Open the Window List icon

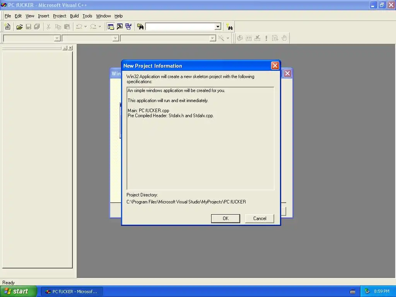[x=128, y=27]
